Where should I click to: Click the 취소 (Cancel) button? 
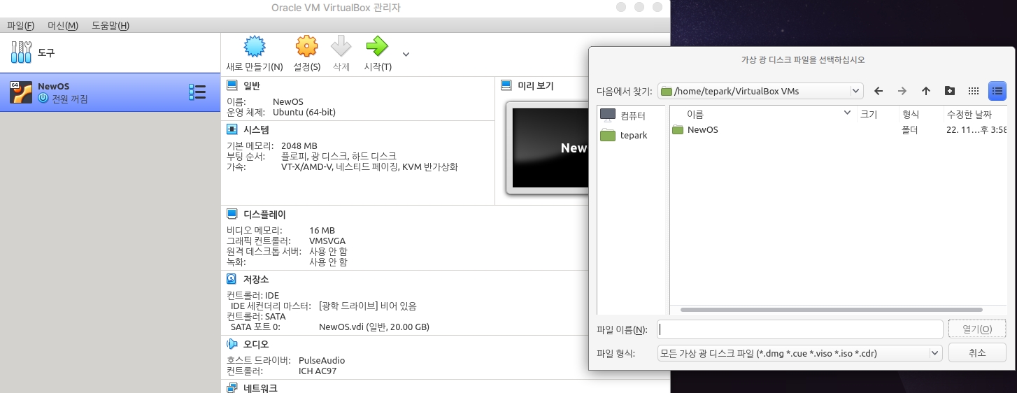977,353
